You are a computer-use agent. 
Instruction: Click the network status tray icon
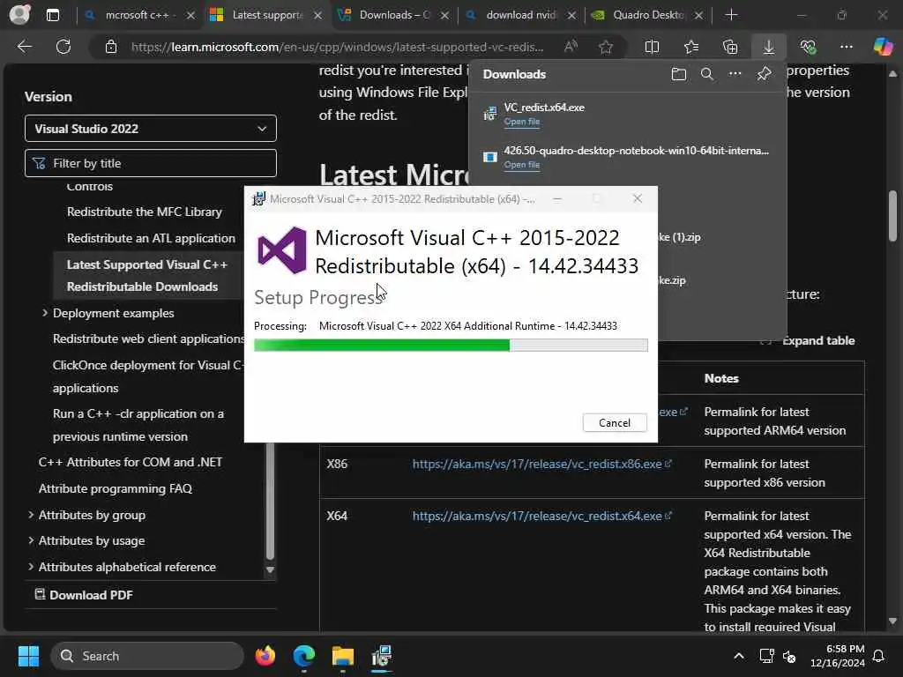(x=766, y=656)
